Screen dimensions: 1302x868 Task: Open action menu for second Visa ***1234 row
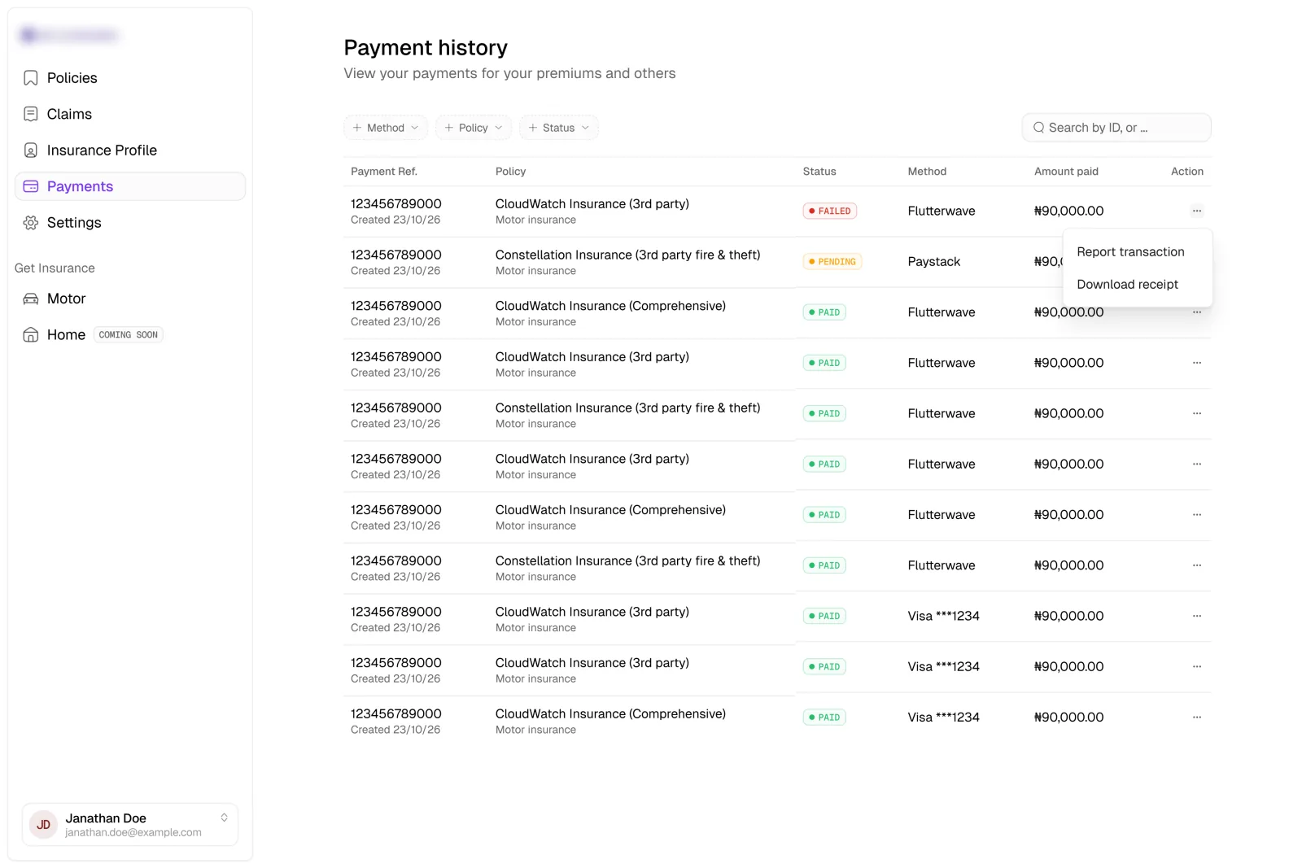(x=1197, y=666)
